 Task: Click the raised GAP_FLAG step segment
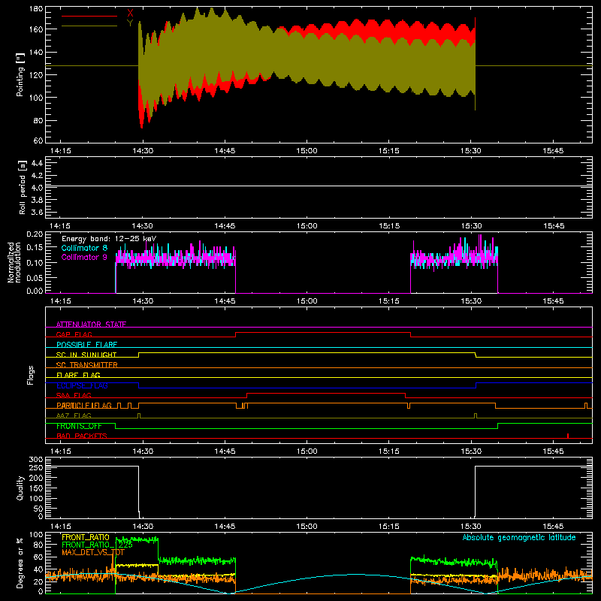pyautogui.click(x=323, y=332)
